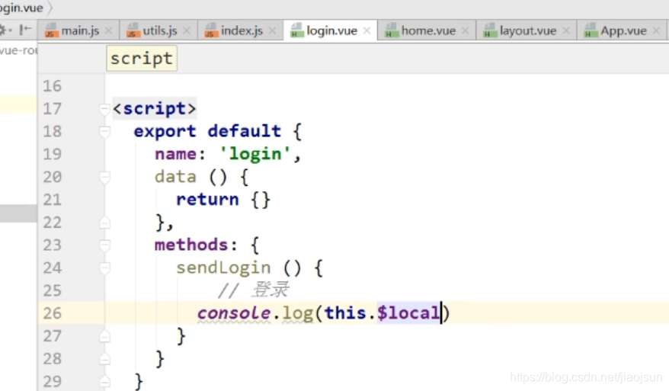Click the 'name' property
The height and width of the screenshot is (391, 669).
click(175, 154)
